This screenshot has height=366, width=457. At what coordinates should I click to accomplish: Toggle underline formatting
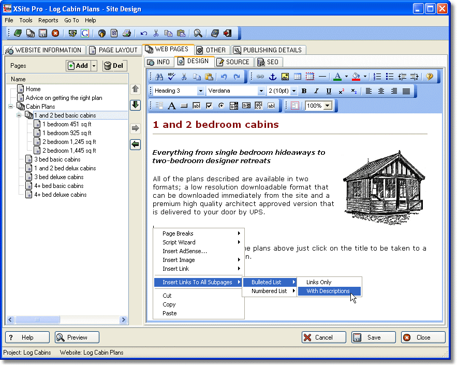[x=329, y=91]
